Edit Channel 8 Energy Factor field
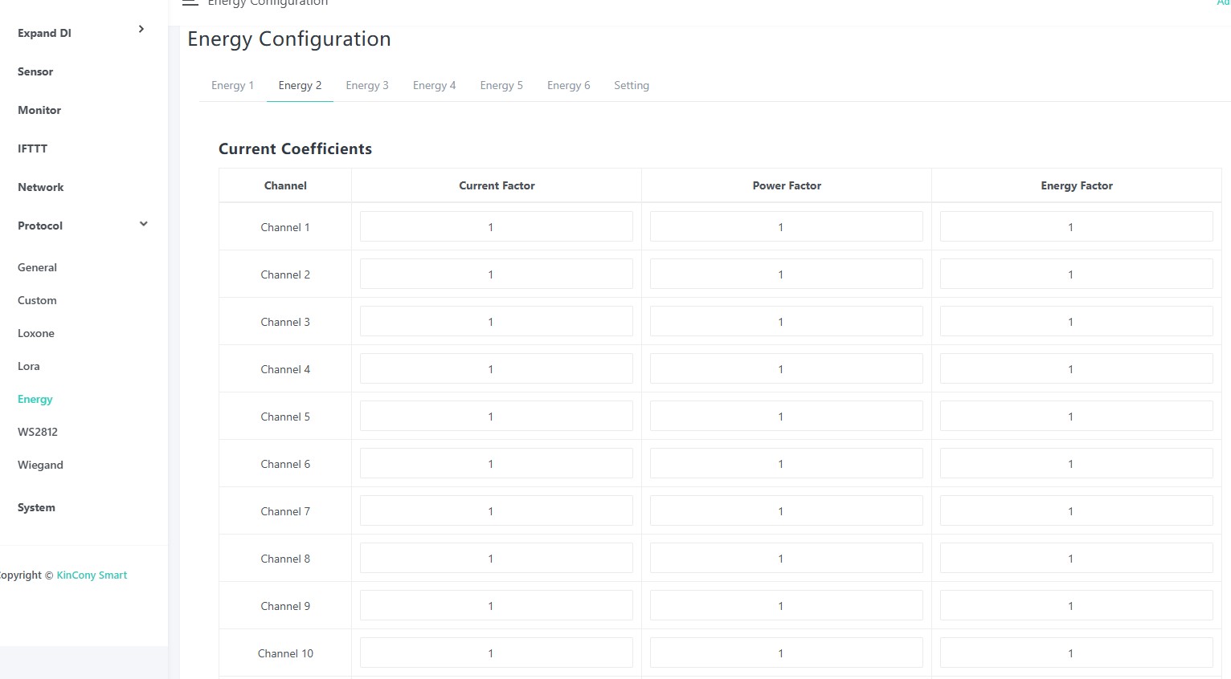1231x679 pixels. pos(1077,558)
